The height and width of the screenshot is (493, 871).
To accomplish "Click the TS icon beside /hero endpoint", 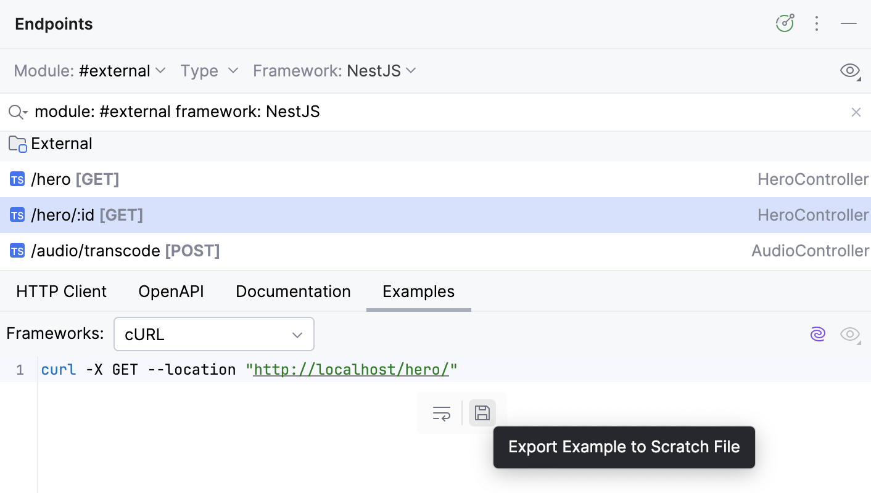I will 17,179.
